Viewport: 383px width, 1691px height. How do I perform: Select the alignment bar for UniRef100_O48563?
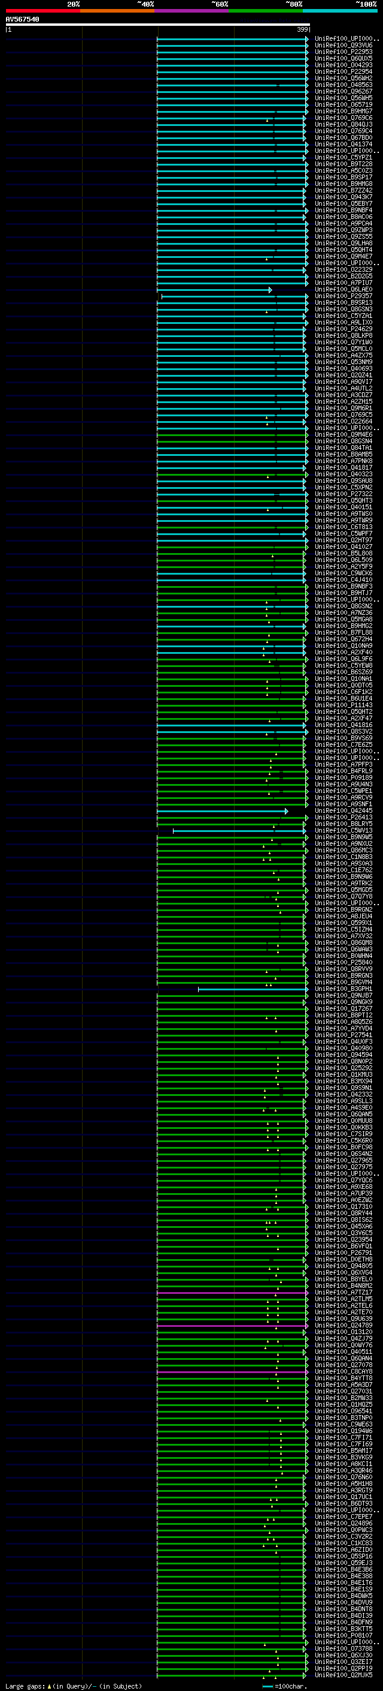tap(232, 85)
